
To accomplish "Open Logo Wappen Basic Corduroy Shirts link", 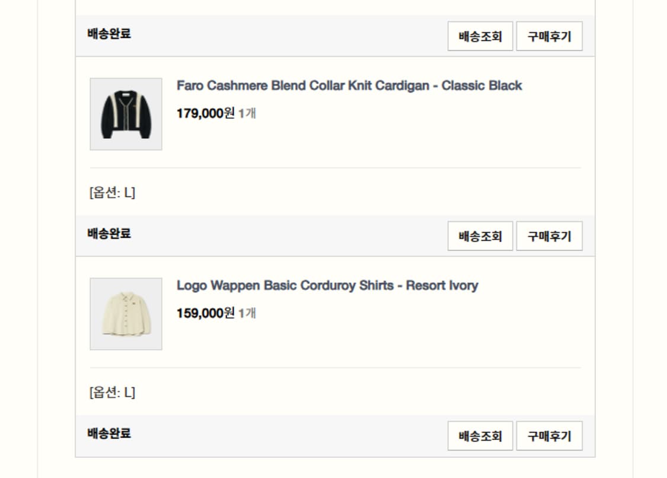I will [x=327, y=285].
